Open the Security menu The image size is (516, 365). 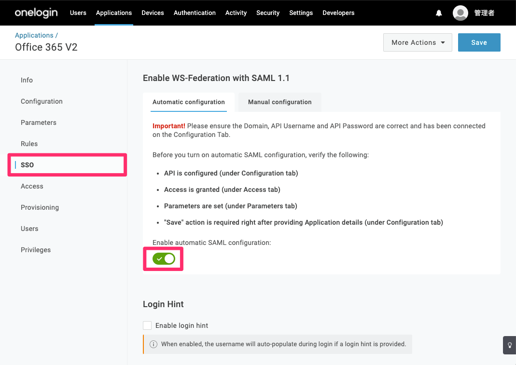click(x=268, y=13)
